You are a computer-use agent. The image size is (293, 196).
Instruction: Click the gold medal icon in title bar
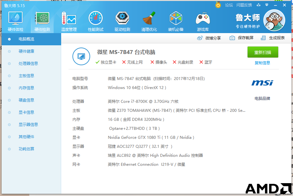click(x=218, y=5)
